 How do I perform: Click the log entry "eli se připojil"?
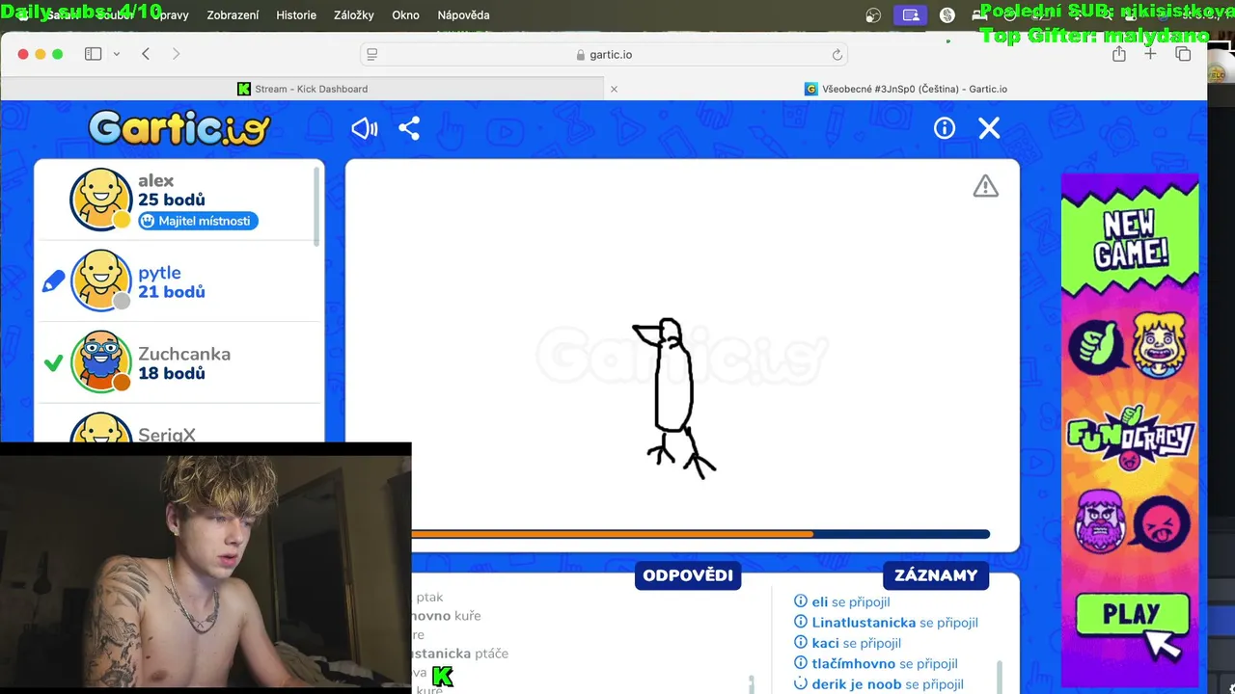850,601
